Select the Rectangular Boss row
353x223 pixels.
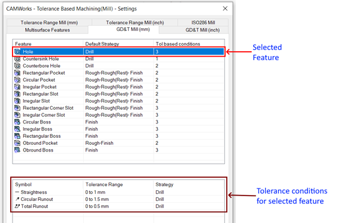[118, 136]
